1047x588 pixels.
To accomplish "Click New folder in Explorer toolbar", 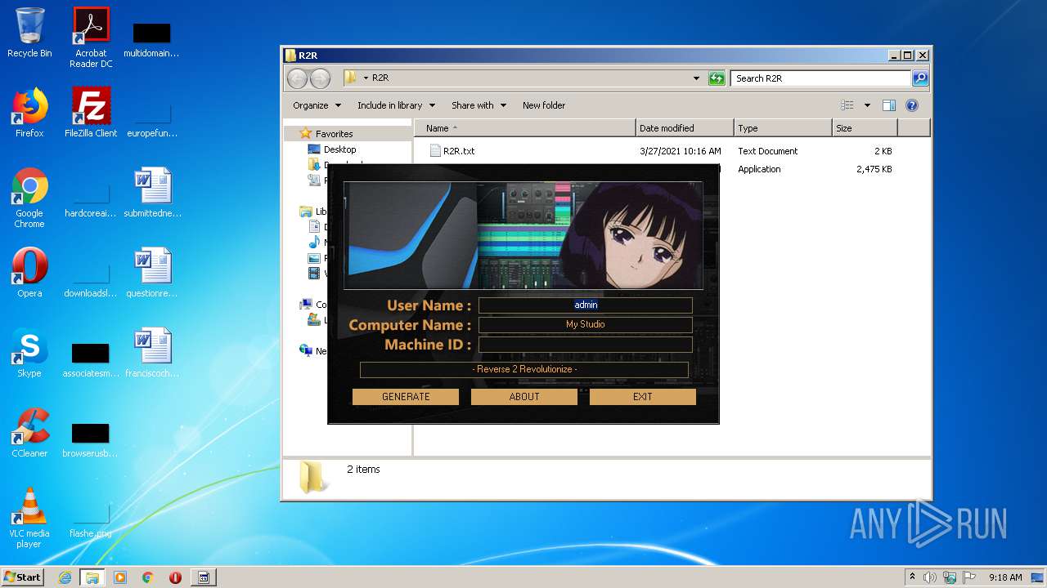I will pyautogui.click(x=544, y=105).
